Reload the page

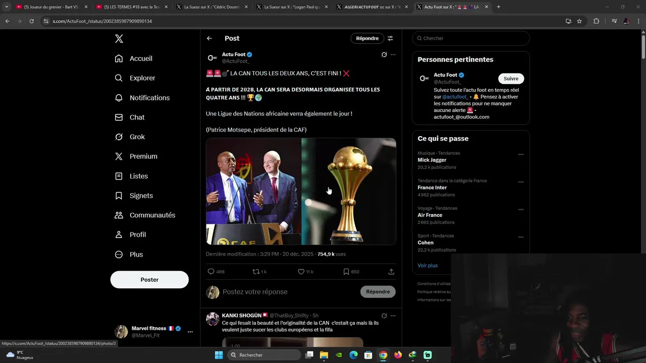tap(31, 21)
